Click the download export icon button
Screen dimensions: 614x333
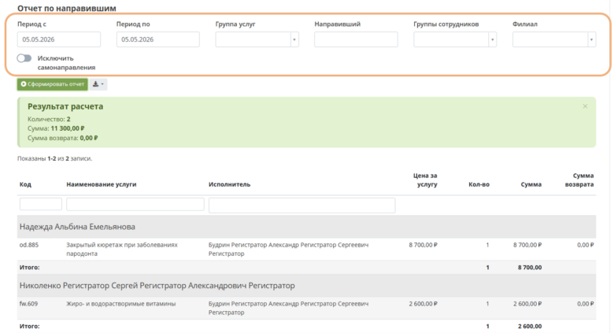tap(98, 84)
